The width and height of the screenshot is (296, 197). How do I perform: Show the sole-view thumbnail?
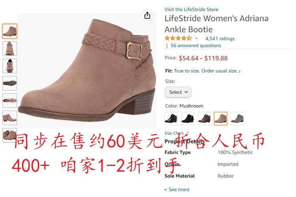[x=9, y=83]
